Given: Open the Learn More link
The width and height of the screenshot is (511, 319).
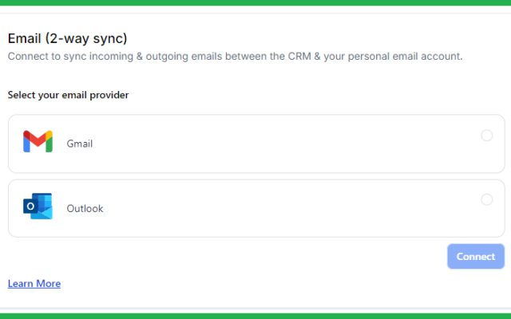Looking at the screenshot, I should [34, 283].
